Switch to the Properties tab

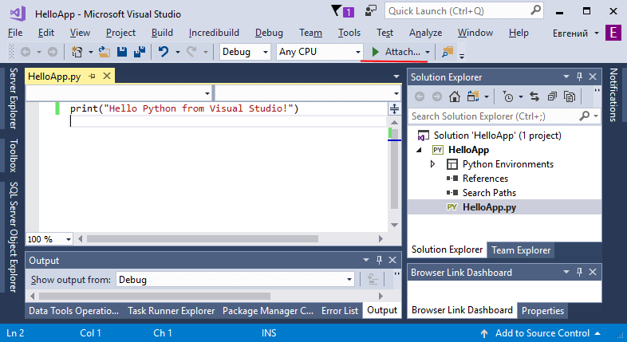[x=542, y=311]
